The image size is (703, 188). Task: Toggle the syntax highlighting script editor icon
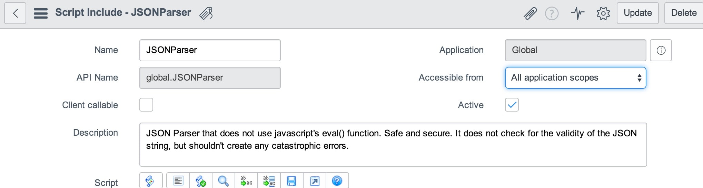point(151,180)
